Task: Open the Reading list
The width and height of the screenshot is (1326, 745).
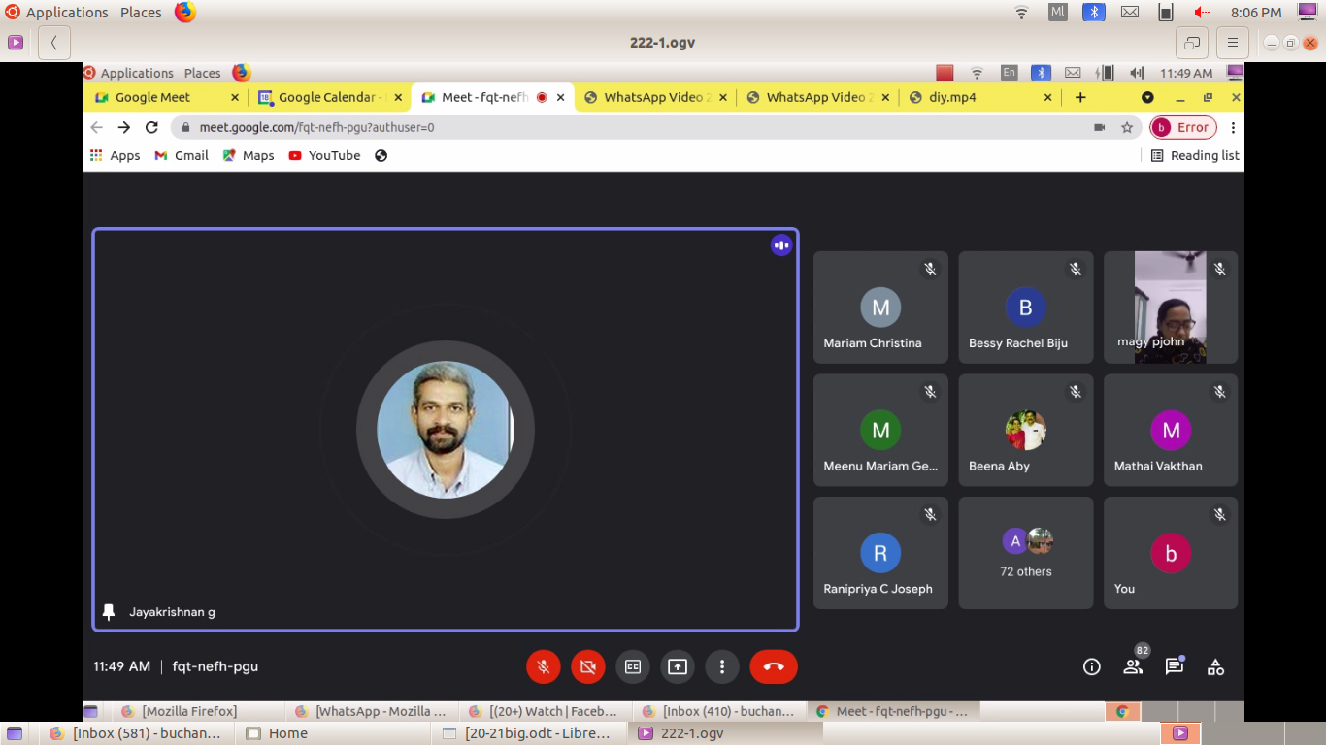Action: [x=1195, y=155]
